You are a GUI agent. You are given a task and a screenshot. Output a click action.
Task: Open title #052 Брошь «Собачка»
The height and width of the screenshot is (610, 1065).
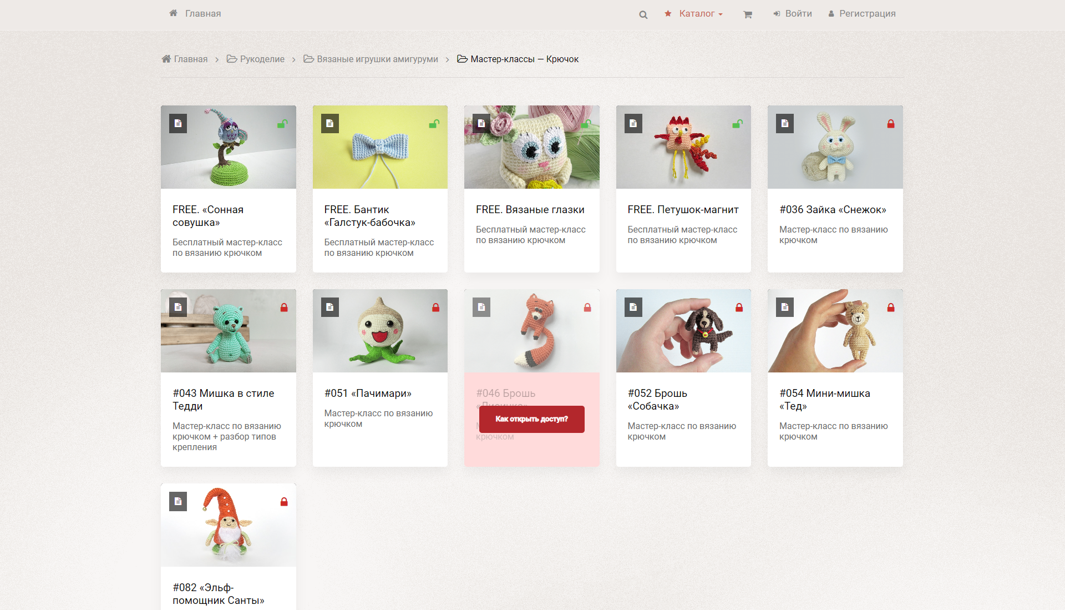(x=658, y=400)
